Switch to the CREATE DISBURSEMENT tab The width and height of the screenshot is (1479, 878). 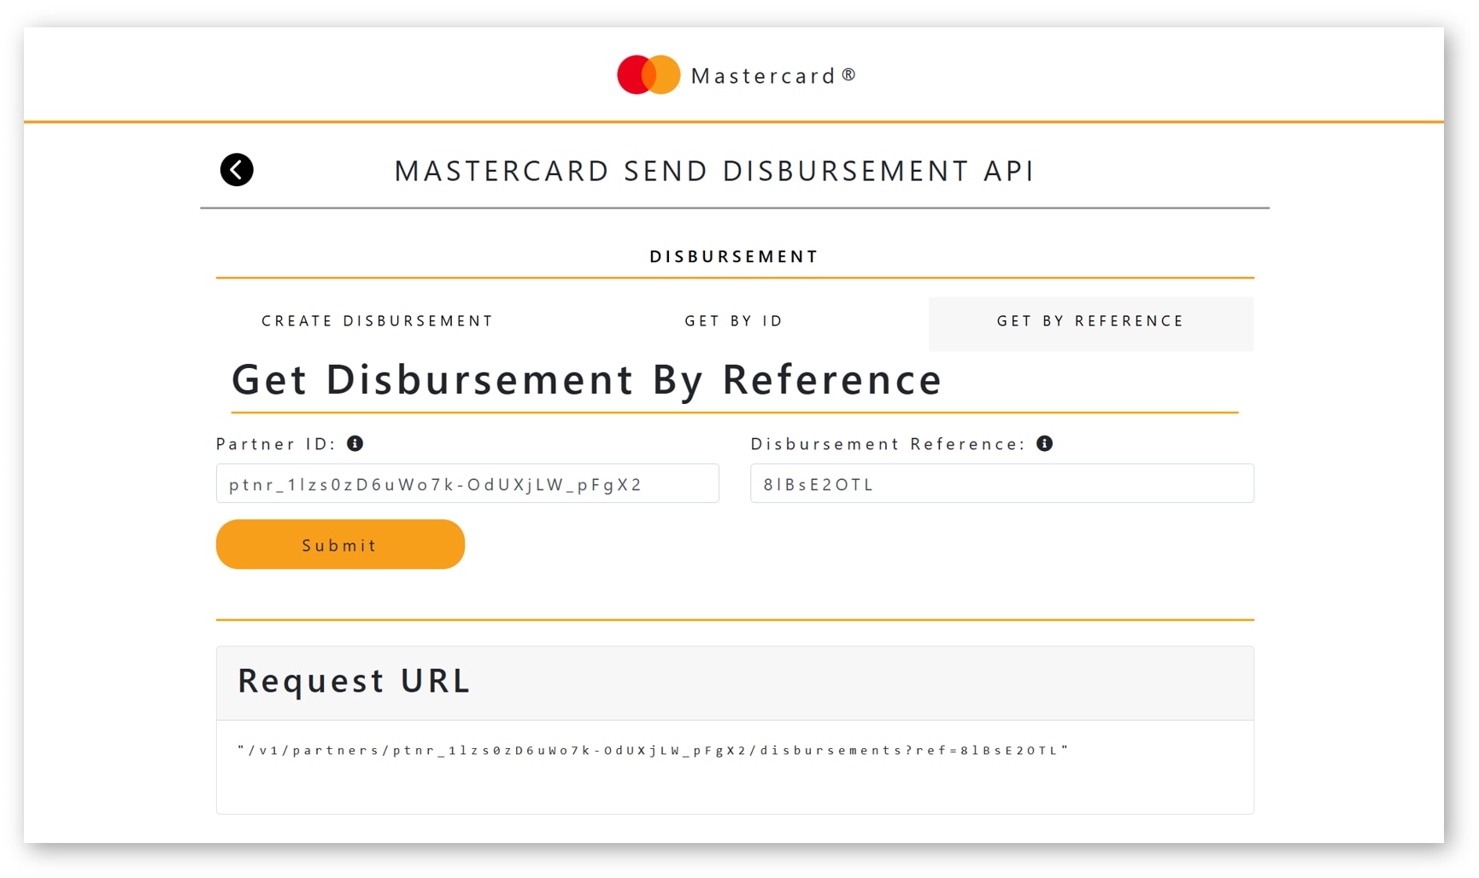click(x=376, y=321)
